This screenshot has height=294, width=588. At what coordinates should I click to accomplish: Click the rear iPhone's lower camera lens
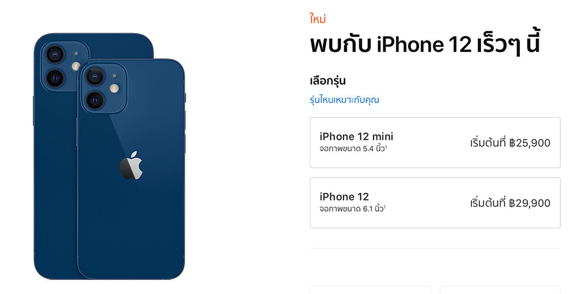click(55, 78)
